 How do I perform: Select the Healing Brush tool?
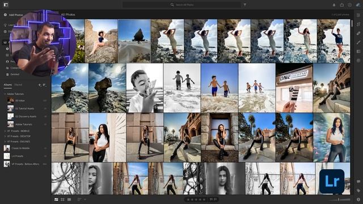tap(358, 33)
